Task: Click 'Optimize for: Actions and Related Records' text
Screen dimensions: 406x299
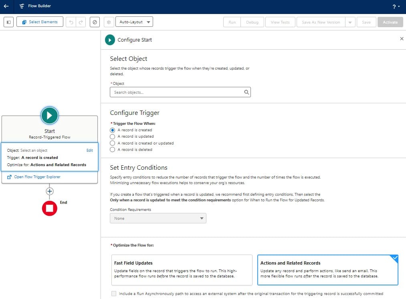Action: pos(46,165)
